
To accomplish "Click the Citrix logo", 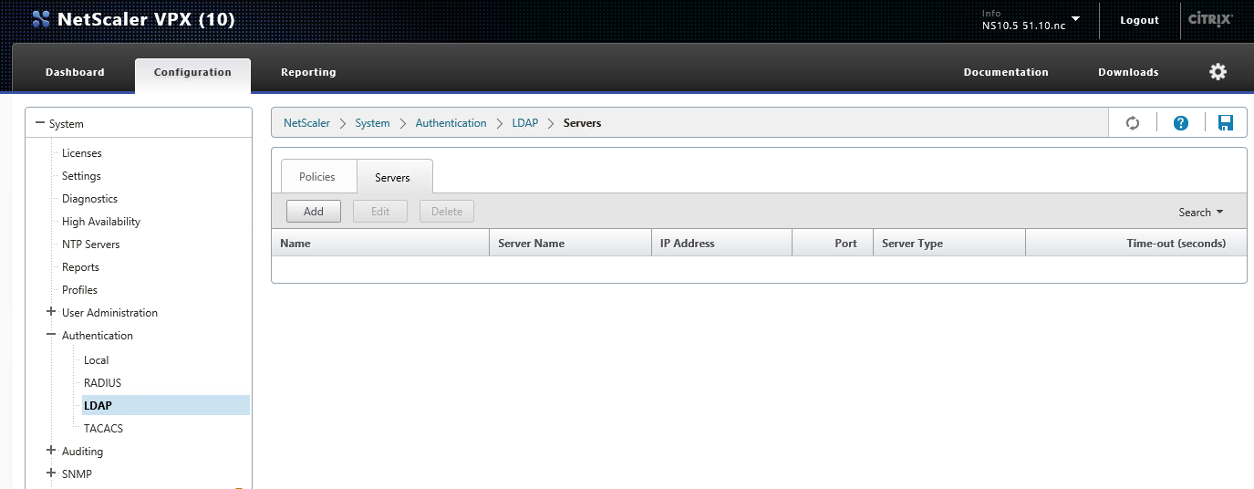I will 1212,19.
